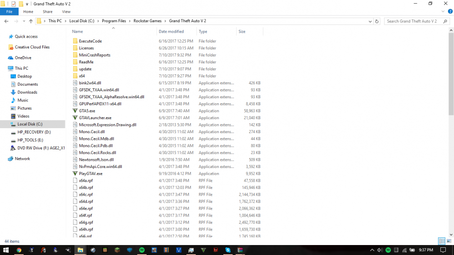Open Chrome from the taskbar
This screenshot has width=454, height=255.
pos(19,250)
